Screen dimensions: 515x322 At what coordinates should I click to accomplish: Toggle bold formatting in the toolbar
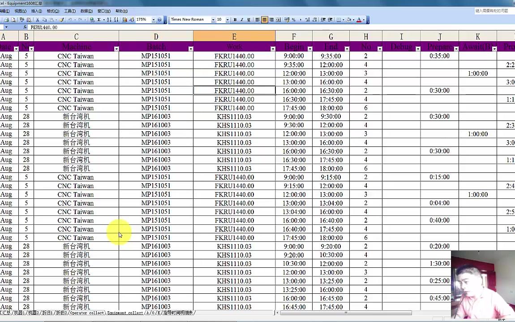pos(235,20)
